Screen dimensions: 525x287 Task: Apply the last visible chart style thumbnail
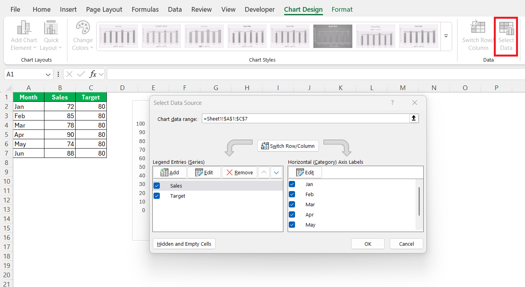pos(419,36)
